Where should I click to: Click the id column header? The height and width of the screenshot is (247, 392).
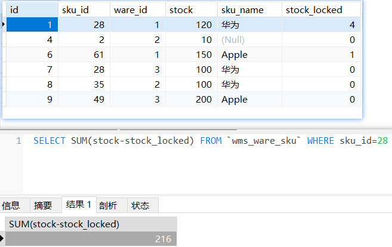[30, 10]
